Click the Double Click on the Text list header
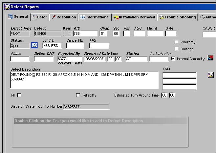The height and width of the screenshot is (153, 216). [100, 121]
